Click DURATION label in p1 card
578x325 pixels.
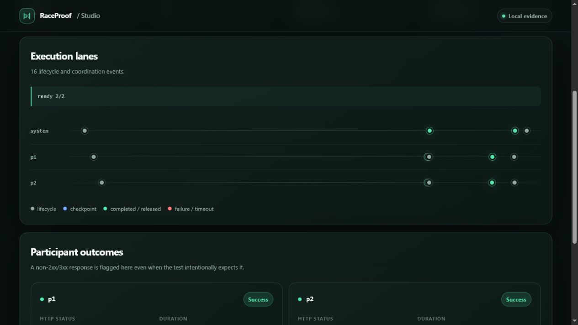[173, 319]
